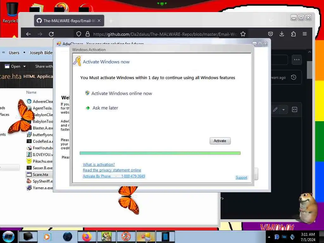This screenshot has width=324, height=243.
Task: Go back in the Firefox browser
Action: coord(28,34)
